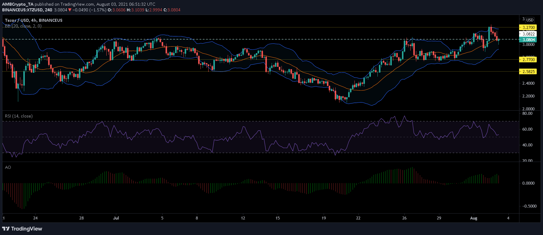Click the green 3.0804 current price label
This screenshot has height=235, width=543.
point(528,40)
